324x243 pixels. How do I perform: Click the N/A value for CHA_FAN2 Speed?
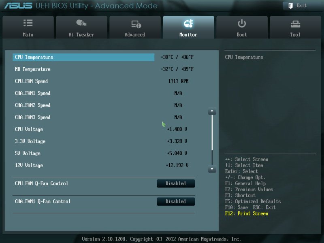click(178, 105)
